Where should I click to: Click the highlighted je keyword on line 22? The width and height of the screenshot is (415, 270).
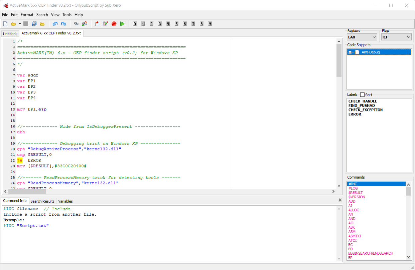click(x=20, y=161)
